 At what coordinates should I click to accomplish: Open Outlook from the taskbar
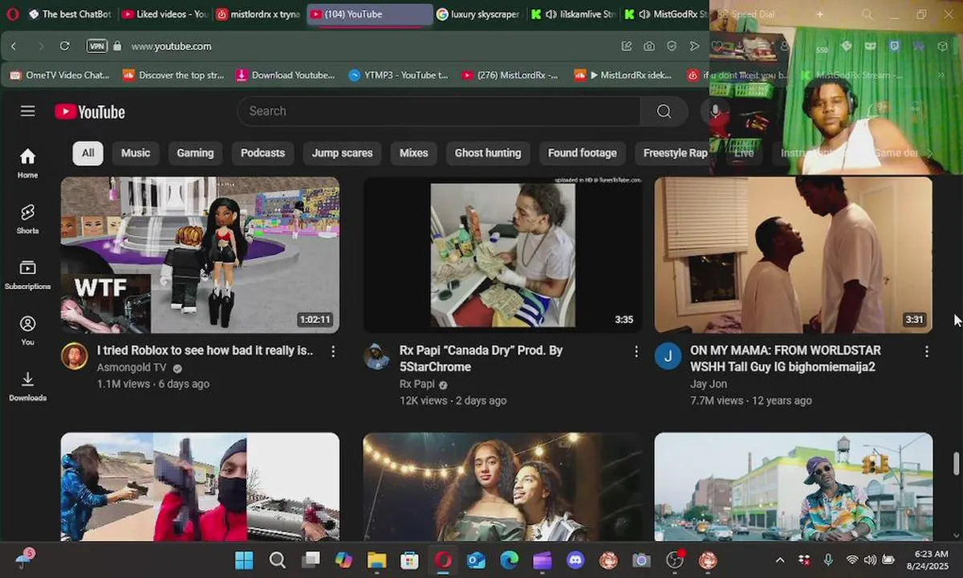point(477,560)
